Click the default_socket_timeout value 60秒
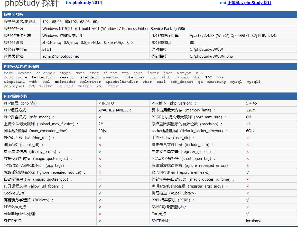 coord(250,131)
